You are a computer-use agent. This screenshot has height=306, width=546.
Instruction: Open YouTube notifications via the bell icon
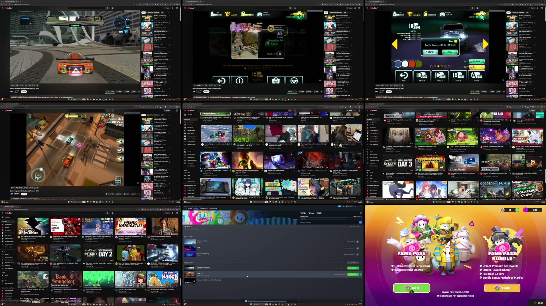click(172, 8)
